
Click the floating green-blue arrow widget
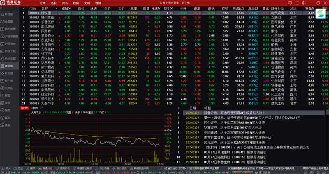[x=321, y=14]
